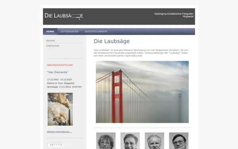This screenshot has width=238, height=149.
Task: Open the Impressum sidebar link
Action: 53,46
